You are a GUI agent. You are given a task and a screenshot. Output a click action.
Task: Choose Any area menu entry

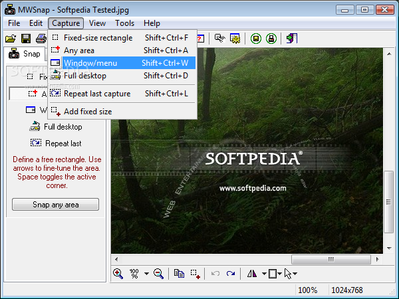[122, 50]
